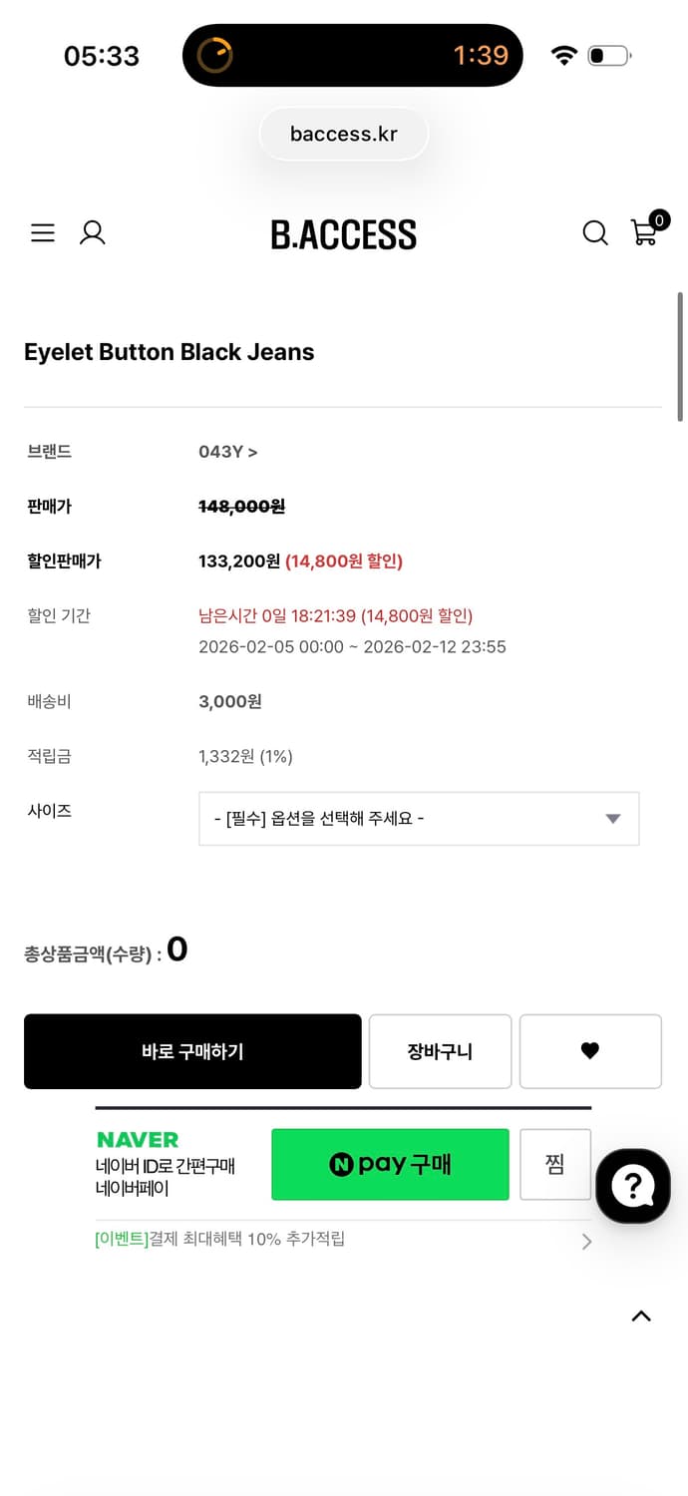Open the user account page
Image resolution: width=688 pixels, height=1496 pixels.
click(92, 232)
